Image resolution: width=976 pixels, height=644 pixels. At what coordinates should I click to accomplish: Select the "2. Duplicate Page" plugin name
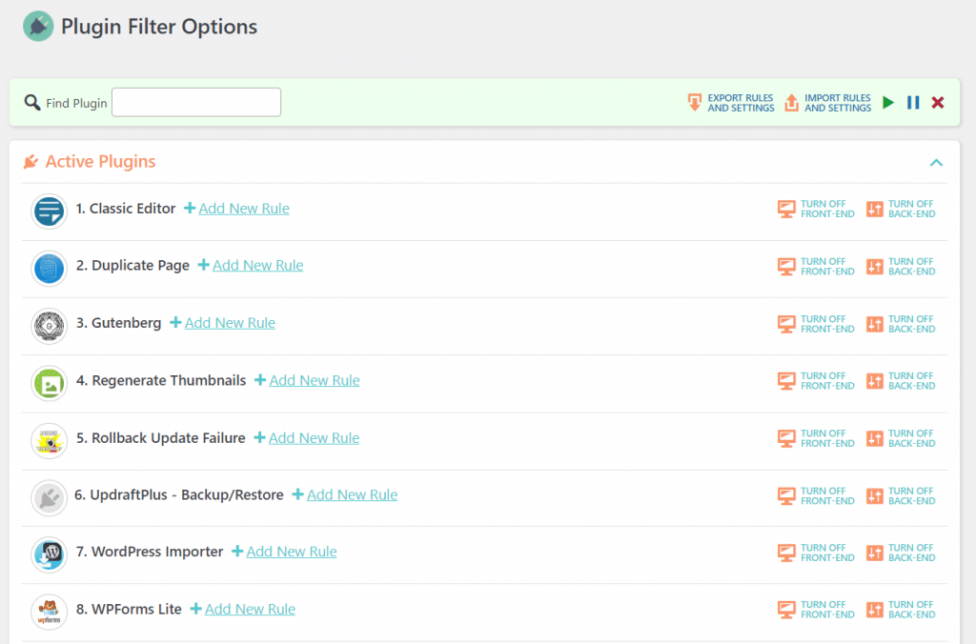(x=132, y=266)
